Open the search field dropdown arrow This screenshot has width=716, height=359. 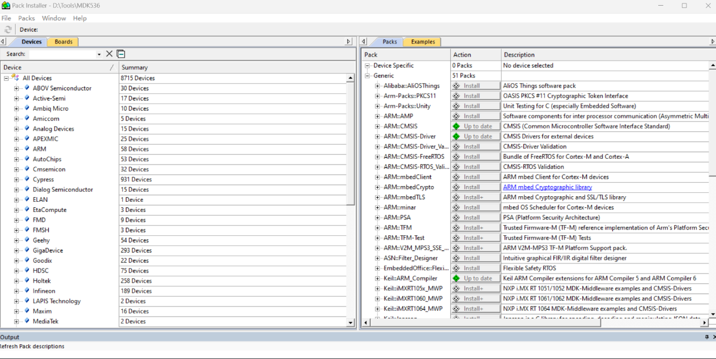point(99,54)
